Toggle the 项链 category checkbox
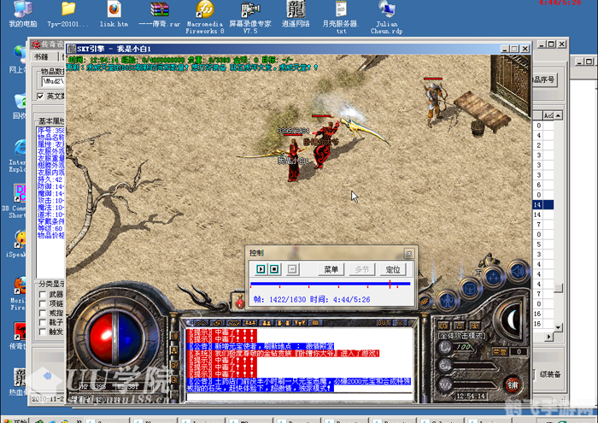This screenshot has width=598, height=423. click(x=43, y=305)
